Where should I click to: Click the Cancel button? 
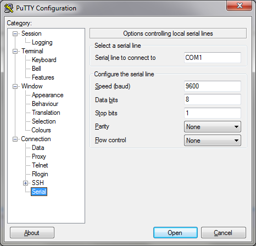point(224,233)
